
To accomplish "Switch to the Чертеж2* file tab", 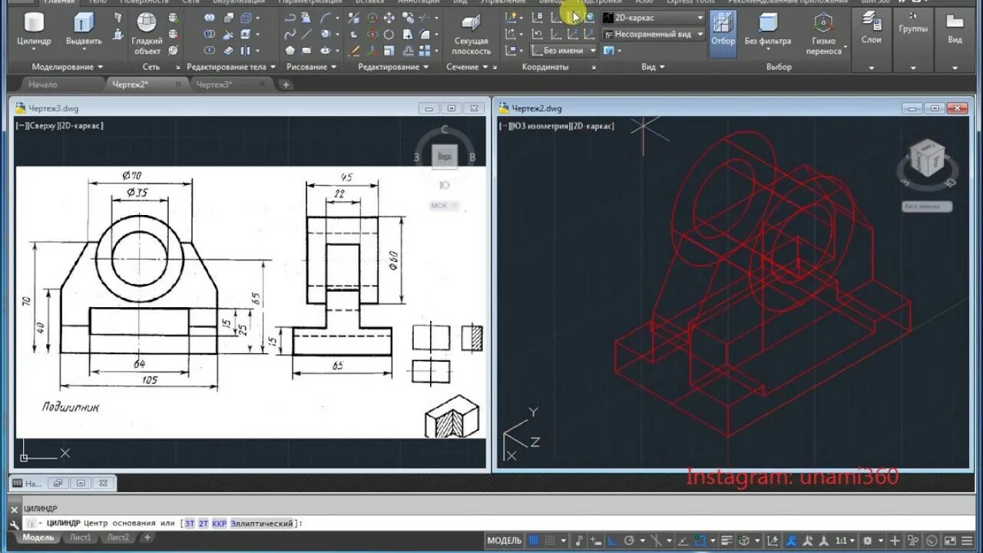I will click(130, 84).
